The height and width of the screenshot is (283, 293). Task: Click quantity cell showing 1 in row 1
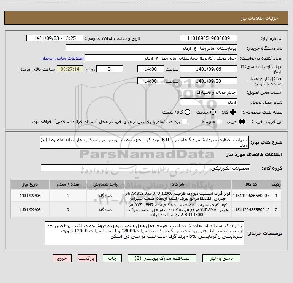point(68,196)
